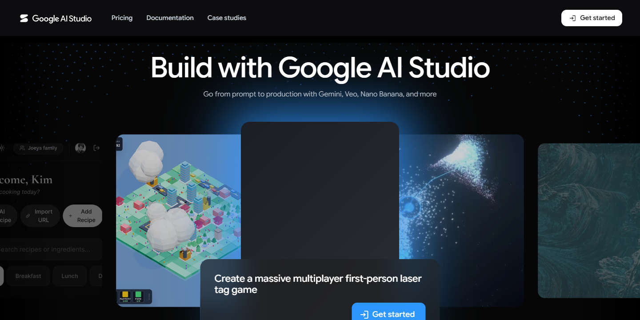Click the Google AI Studio logo
This screenshot has width=640, height=320.
click(56, 18)
